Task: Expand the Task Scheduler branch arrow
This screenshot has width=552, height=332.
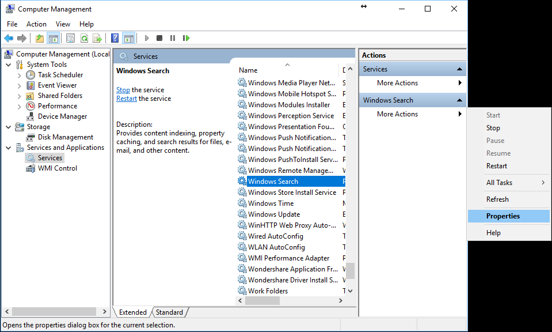Action: click(x=20, y=75)
